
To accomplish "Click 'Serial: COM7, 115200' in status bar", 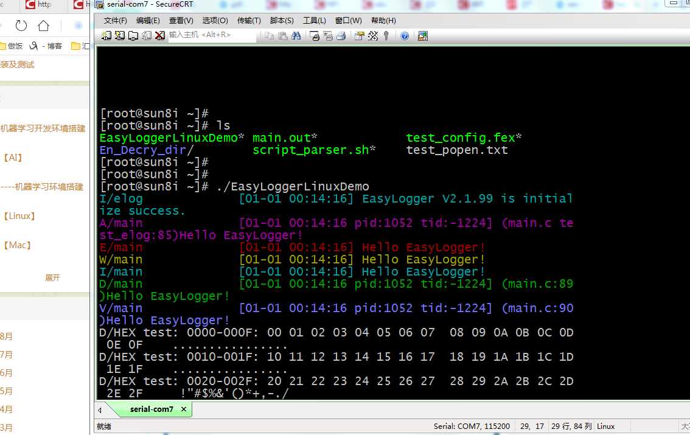I will click(472, 426).
